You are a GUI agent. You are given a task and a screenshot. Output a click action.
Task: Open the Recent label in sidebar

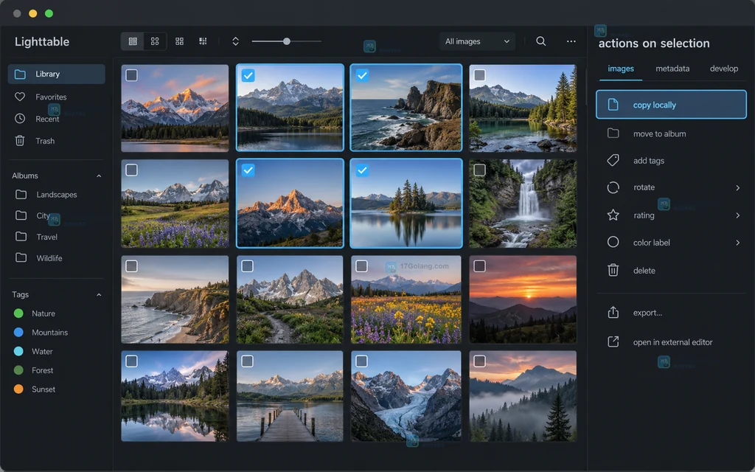click(47, 119)
